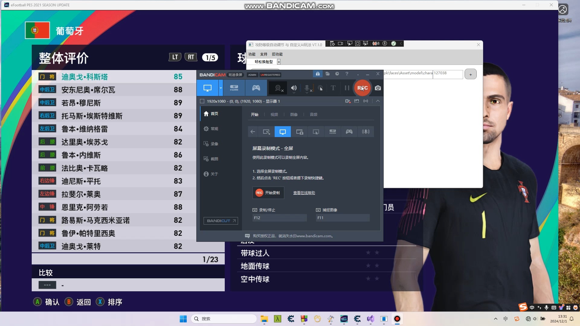Click the F12 record hotkey field

tap(279, 218)
